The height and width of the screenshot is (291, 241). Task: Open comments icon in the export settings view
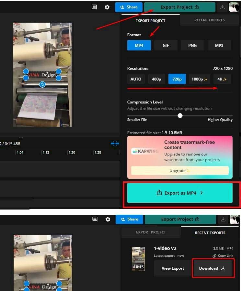click(x=94, y=7)
